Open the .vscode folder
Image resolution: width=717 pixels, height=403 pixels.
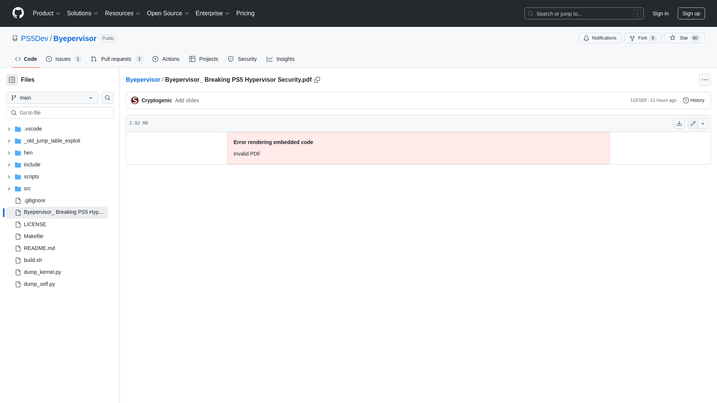pos(33,129)
